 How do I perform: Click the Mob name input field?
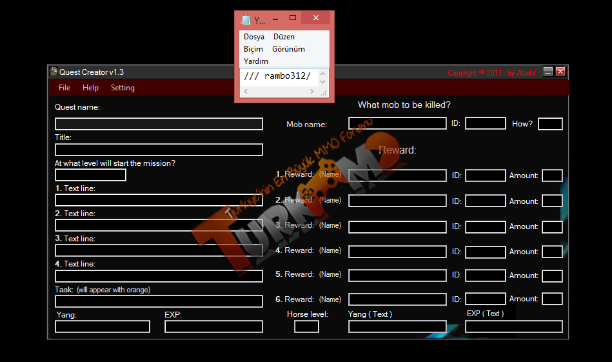pos(397,123)
